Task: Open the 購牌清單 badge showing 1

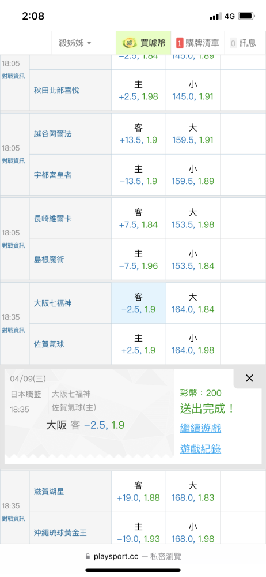Action: pos(197,43)
